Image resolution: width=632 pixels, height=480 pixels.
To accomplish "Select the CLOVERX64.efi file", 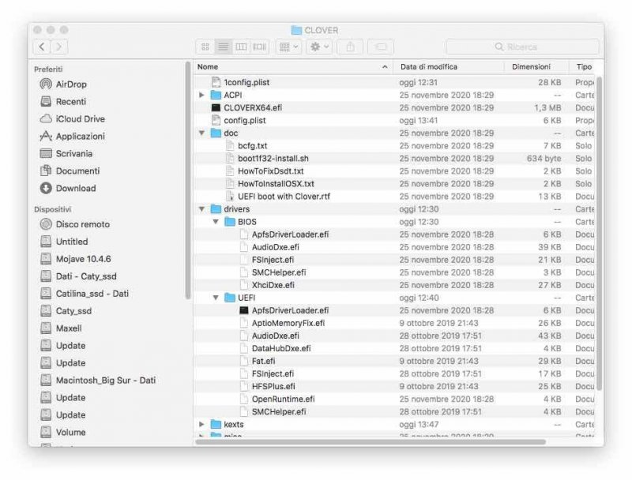I will tap(246, 107).
